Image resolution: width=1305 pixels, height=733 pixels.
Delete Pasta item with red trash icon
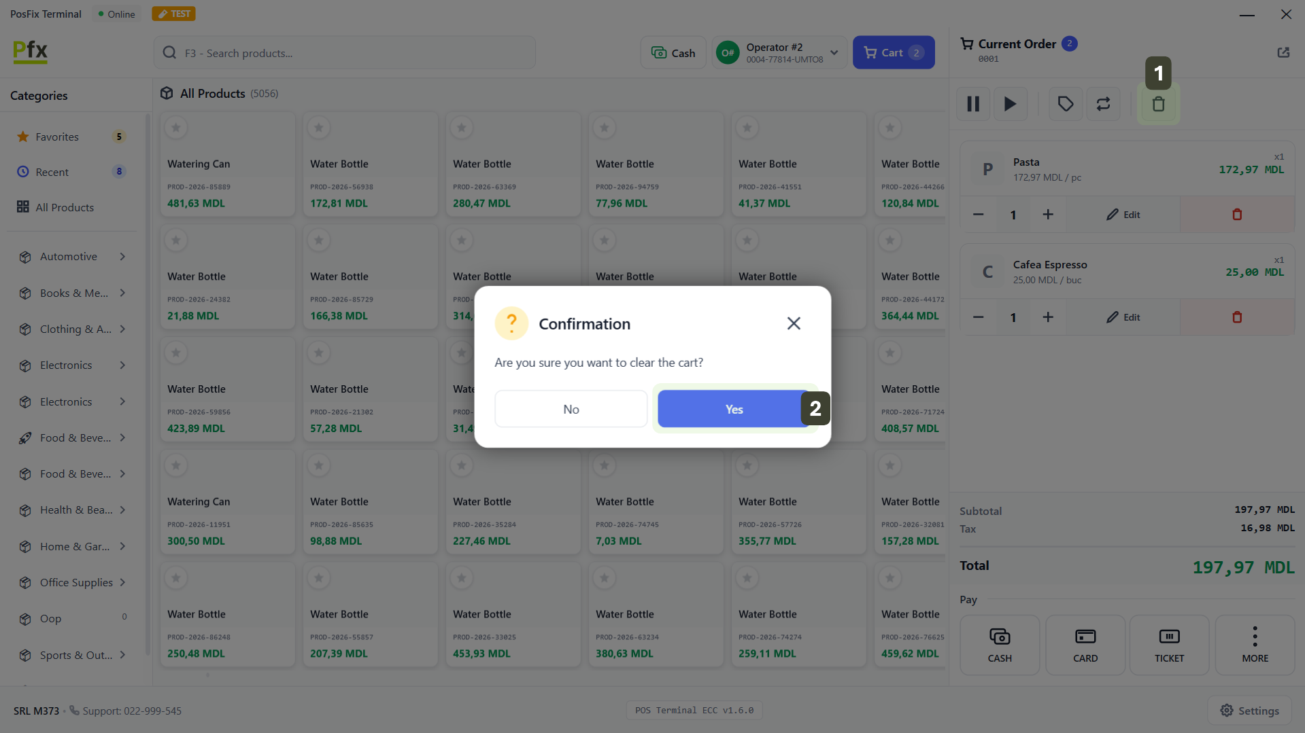pos(1236,215)
